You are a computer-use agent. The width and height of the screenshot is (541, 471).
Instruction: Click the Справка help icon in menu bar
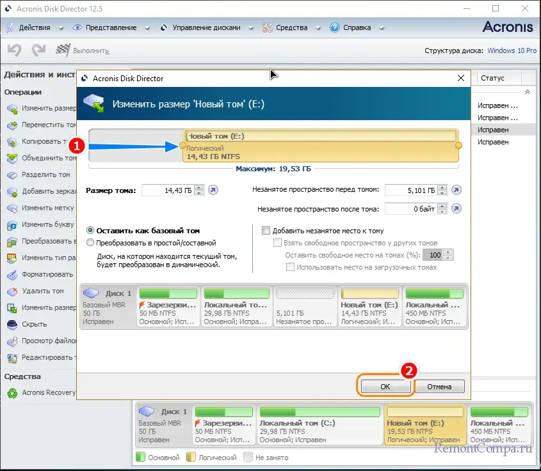334,27
